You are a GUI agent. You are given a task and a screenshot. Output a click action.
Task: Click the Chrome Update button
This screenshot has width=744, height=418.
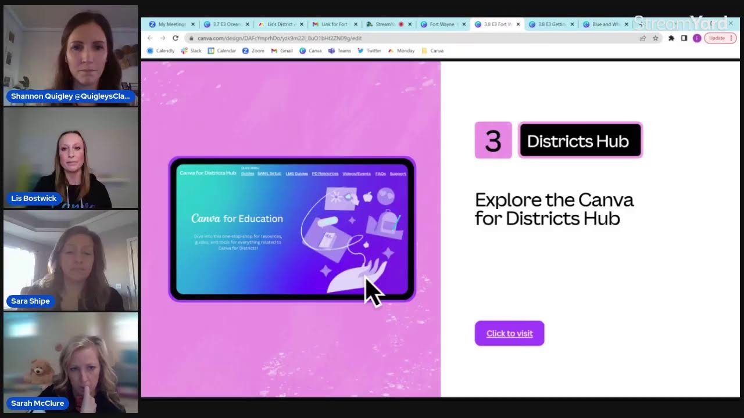tap(720, 38)
